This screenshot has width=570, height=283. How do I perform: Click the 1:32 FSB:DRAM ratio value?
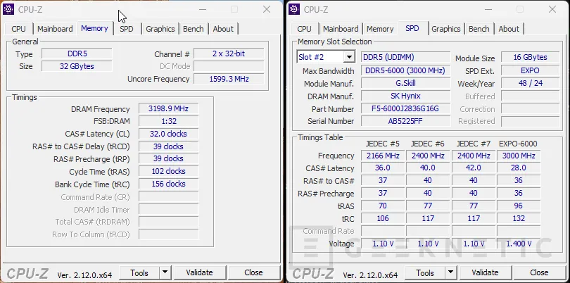169,121
